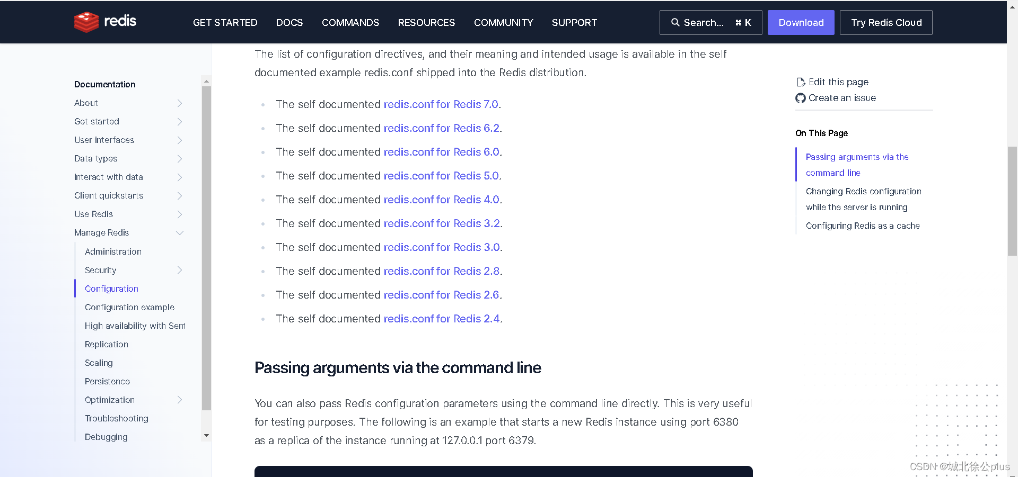Click the Documentation sidebar heading
1018x477 pixels.
coord(105,84)
